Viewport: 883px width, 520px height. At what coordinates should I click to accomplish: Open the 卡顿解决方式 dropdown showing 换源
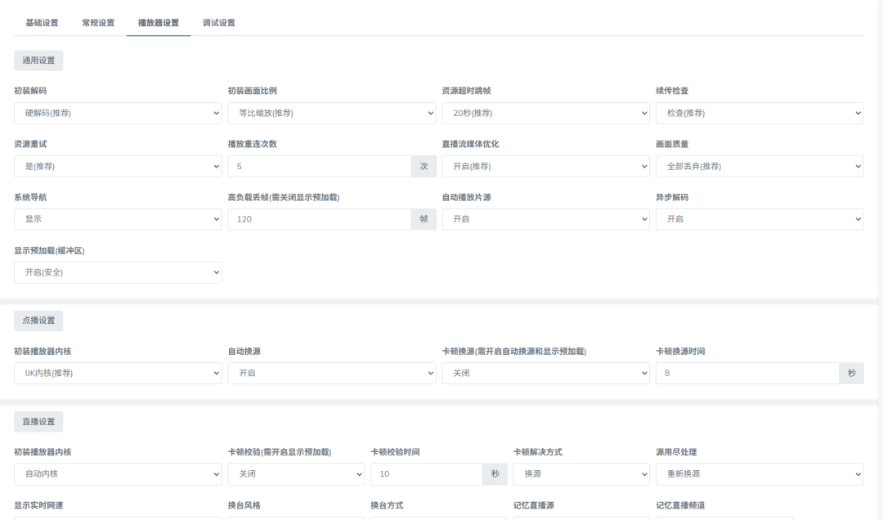click(581, 474)
